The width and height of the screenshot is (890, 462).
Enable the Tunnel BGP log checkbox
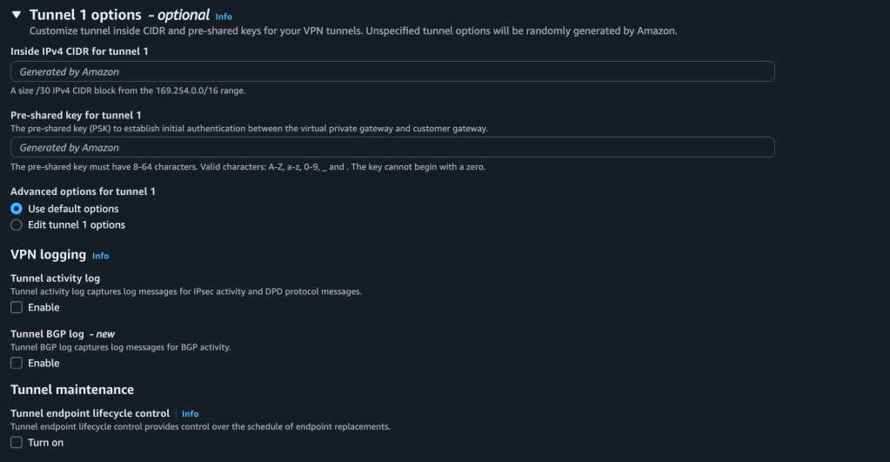(17, 364)
